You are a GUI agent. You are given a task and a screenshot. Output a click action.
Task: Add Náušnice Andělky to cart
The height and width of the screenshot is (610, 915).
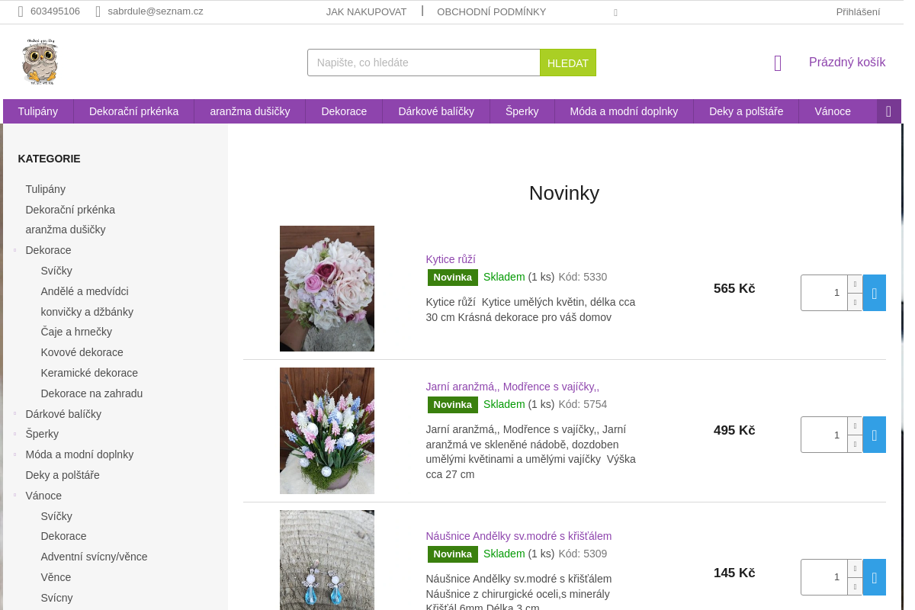coord(874,577)
